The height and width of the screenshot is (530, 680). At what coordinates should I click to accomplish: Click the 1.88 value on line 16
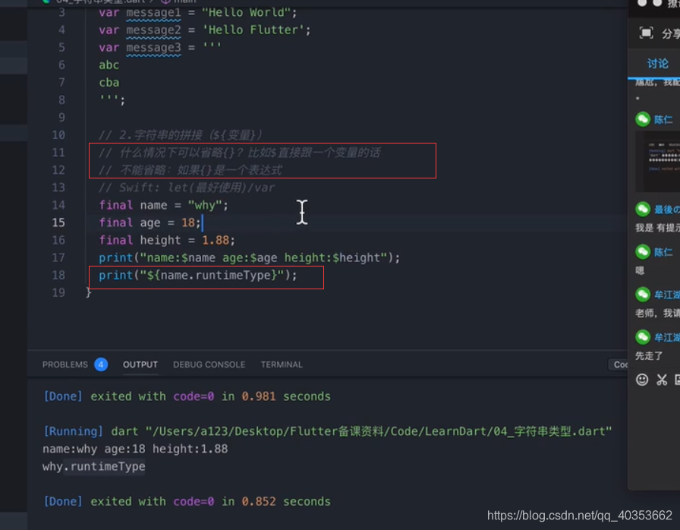pyautogui.click(x=215, y=240)
